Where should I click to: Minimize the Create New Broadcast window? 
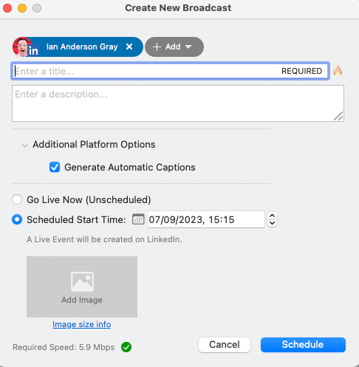coord(22,8)
